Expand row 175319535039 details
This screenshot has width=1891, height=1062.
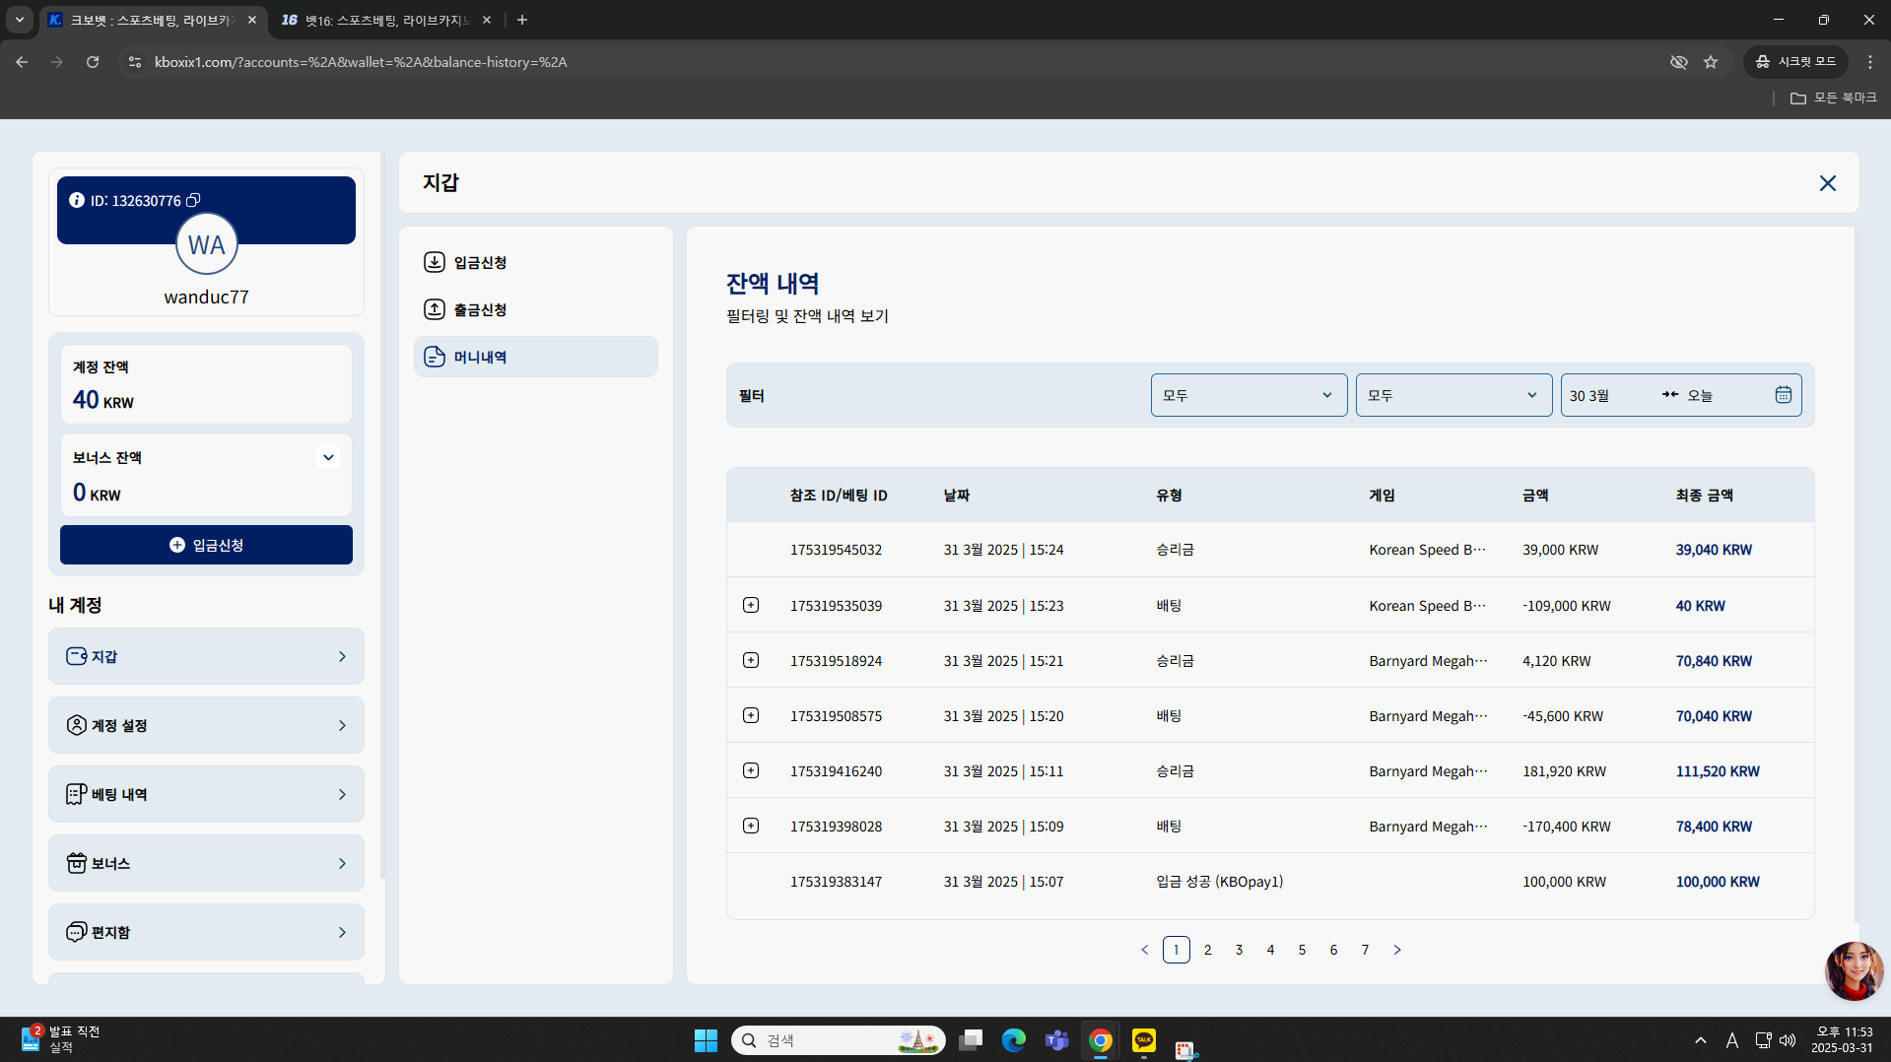click(751, 605)
